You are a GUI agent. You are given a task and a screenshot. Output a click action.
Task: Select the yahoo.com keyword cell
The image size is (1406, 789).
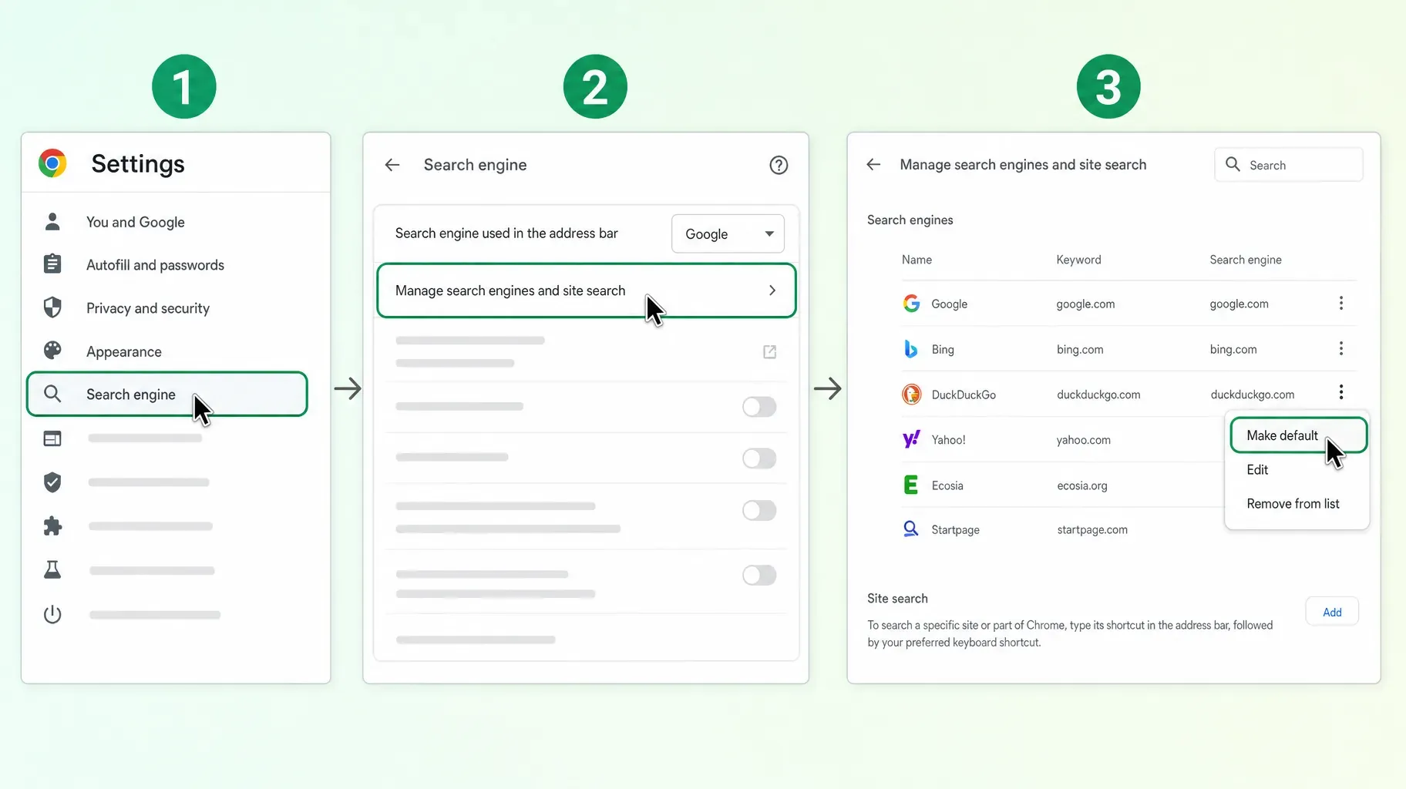pyautogui.click(x=1083, y=440)
